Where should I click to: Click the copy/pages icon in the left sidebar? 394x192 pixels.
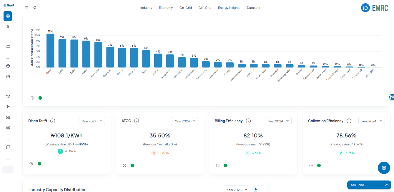[x=8, y=147]
